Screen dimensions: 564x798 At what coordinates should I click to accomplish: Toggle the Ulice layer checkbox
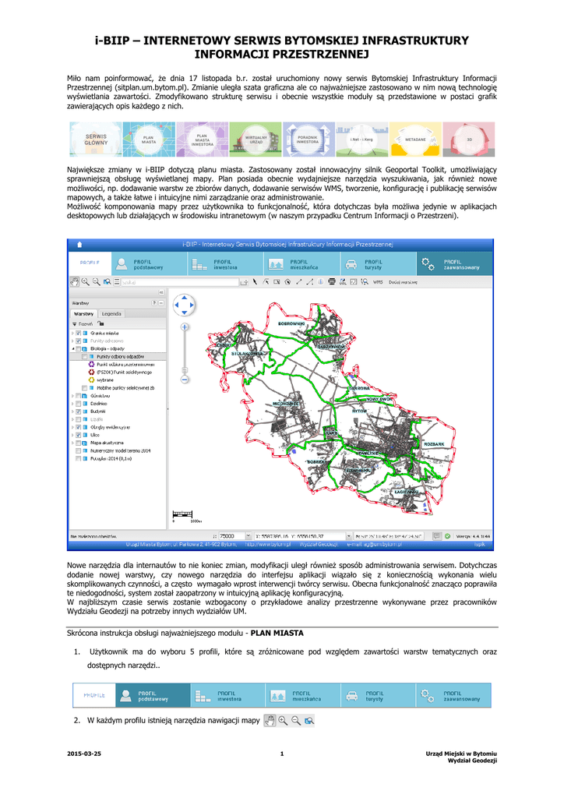tap(79, 435)
